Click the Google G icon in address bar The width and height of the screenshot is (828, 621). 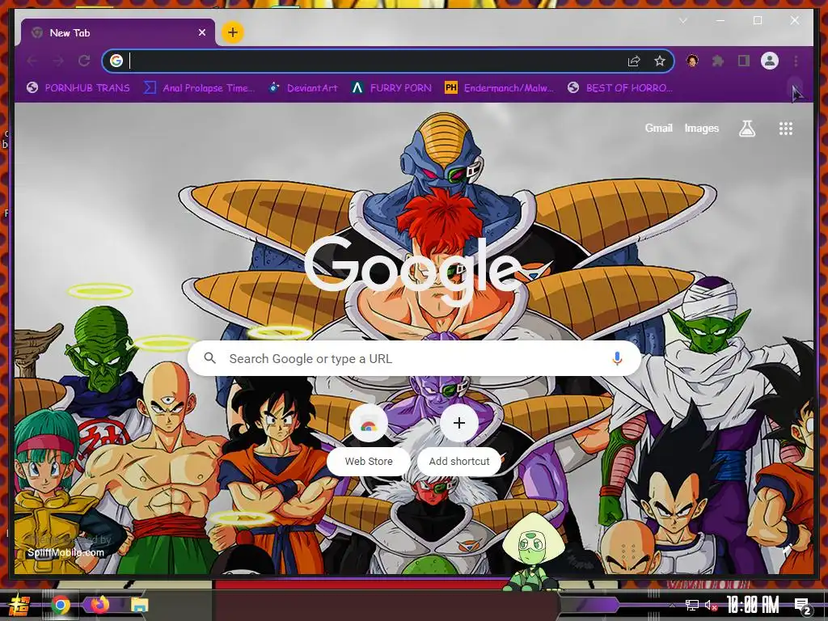click(116, 61)
